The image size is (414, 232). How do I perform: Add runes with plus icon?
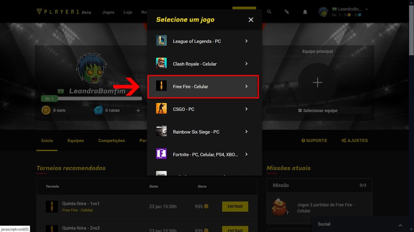pos(138,111)
